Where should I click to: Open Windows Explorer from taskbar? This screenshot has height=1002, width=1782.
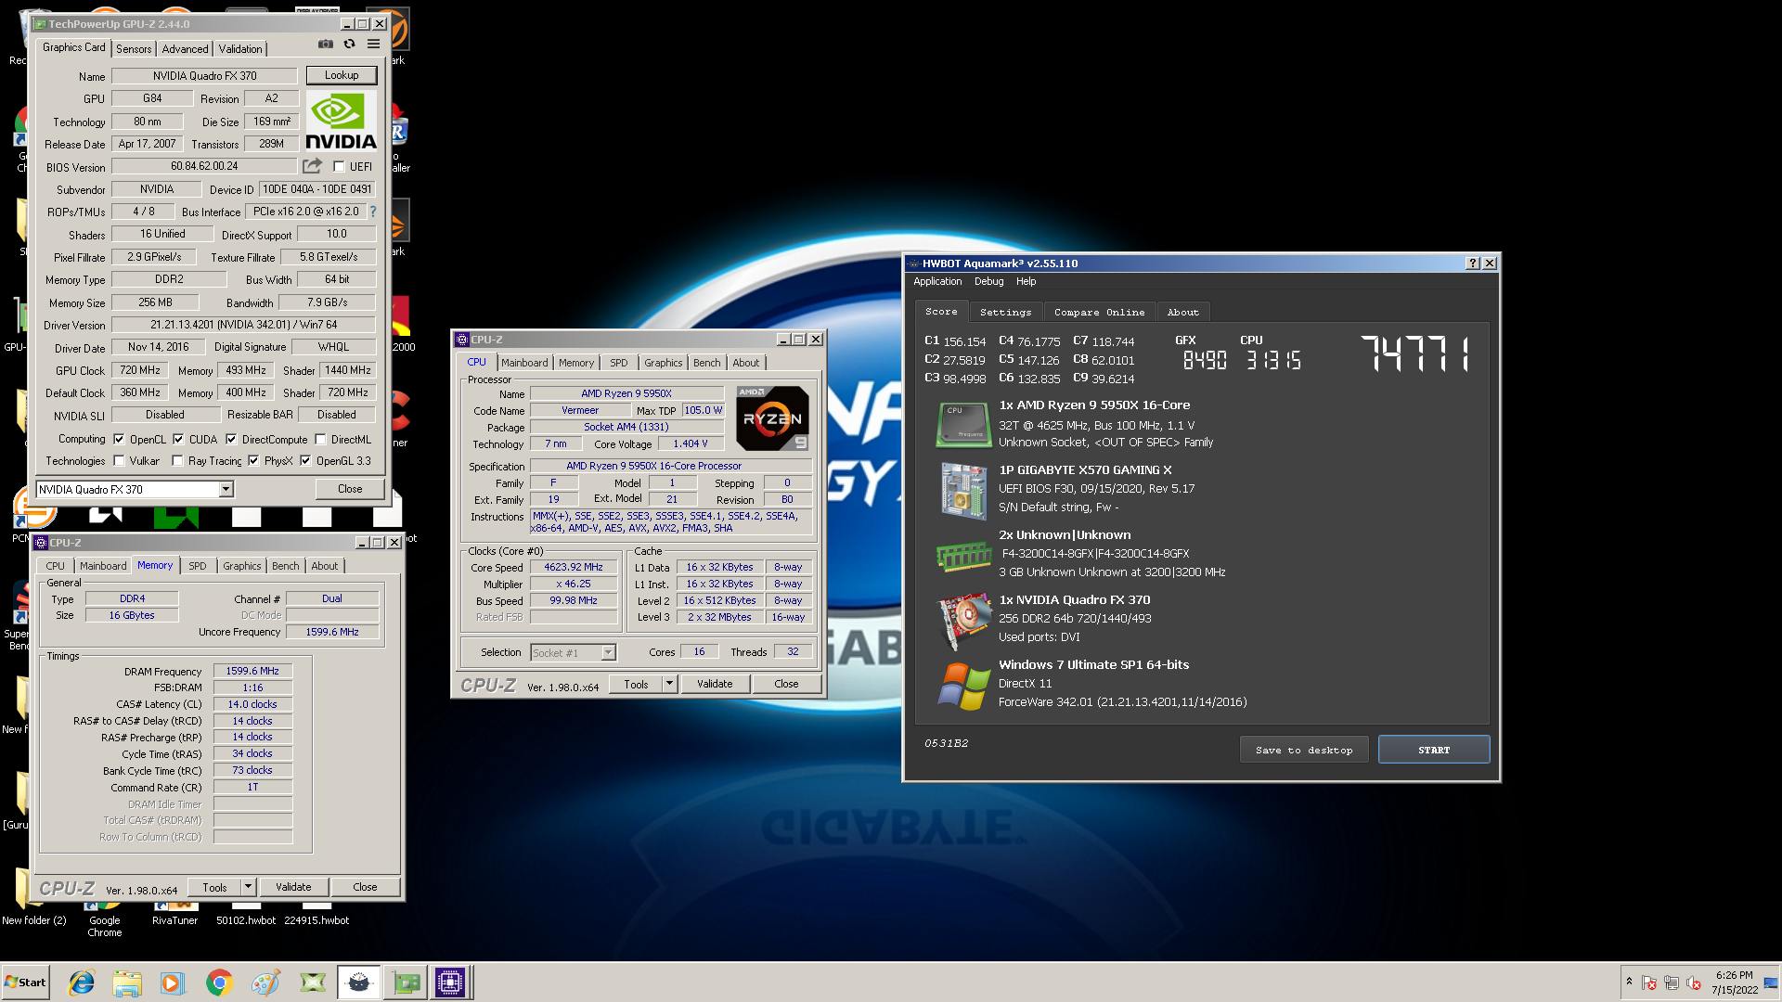127,983
